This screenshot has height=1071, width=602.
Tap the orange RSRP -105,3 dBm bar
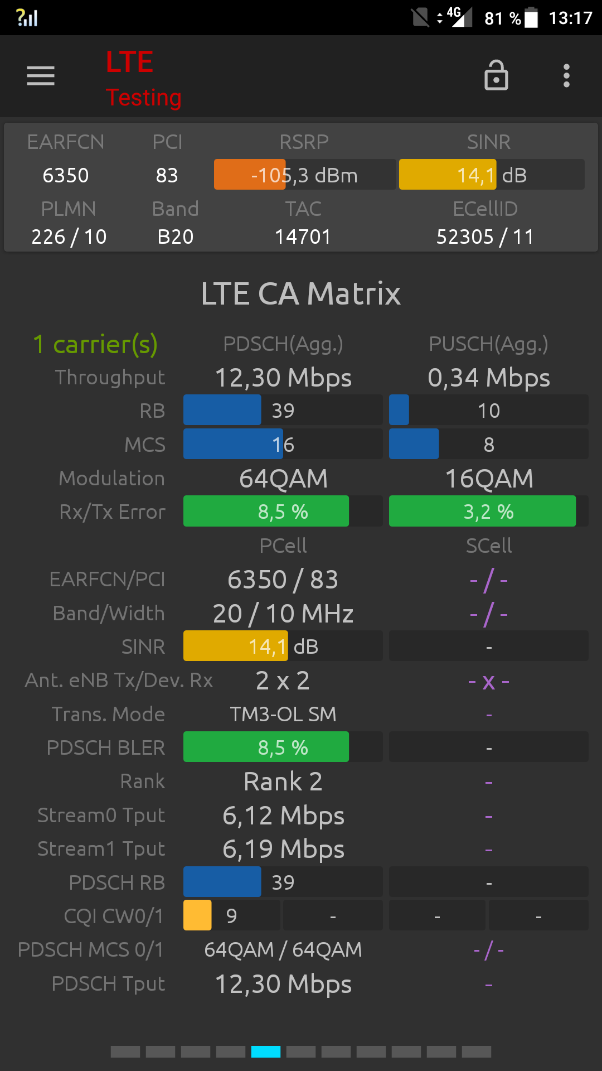click(x=305, y=175)
